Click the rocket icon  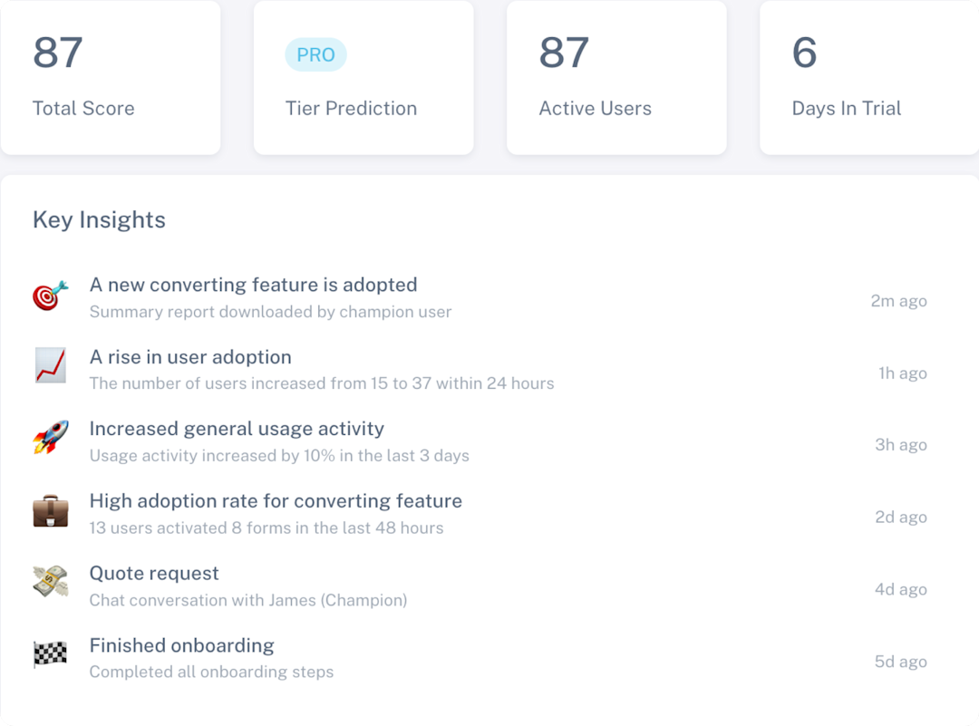coord(51,437)
